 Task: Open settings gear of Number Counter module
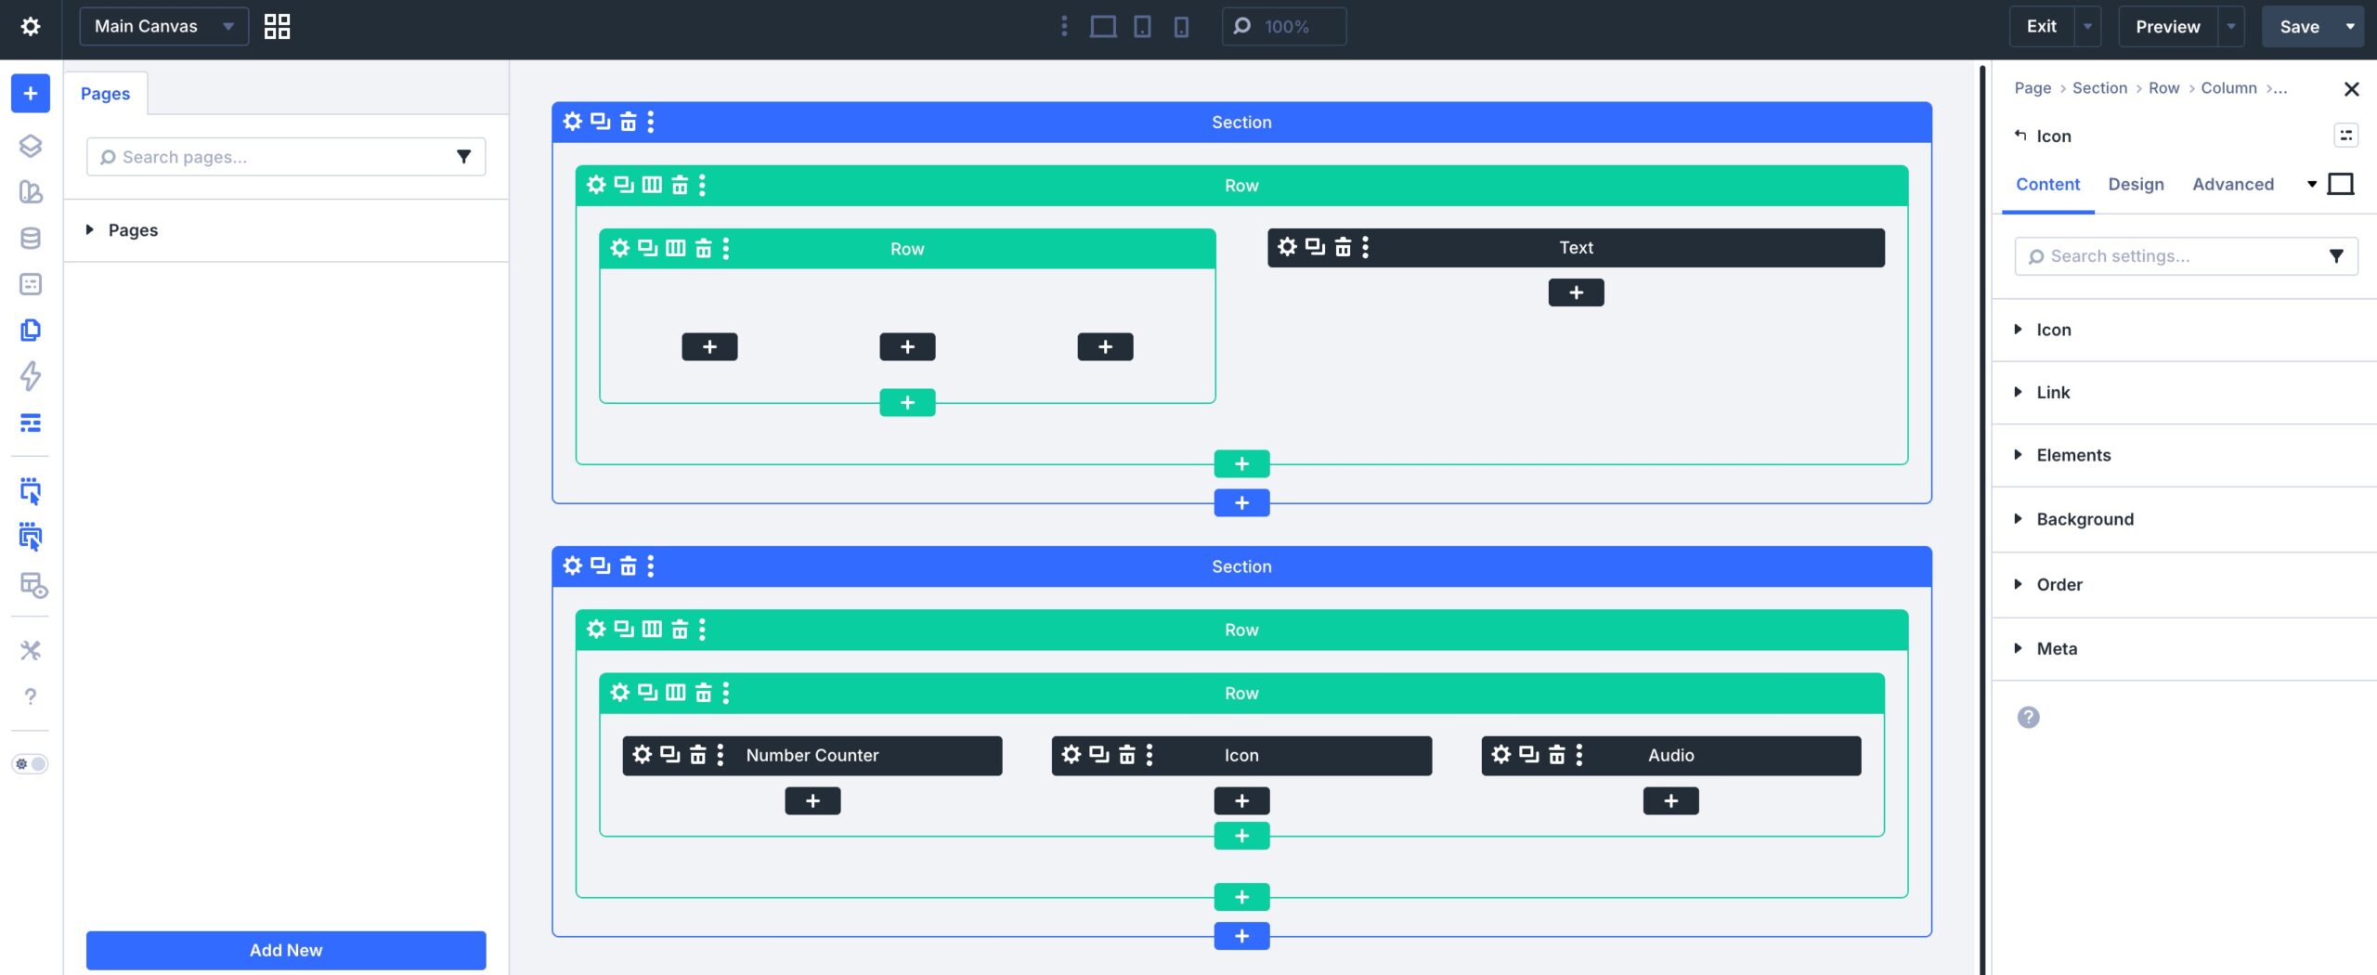[642, 755]
